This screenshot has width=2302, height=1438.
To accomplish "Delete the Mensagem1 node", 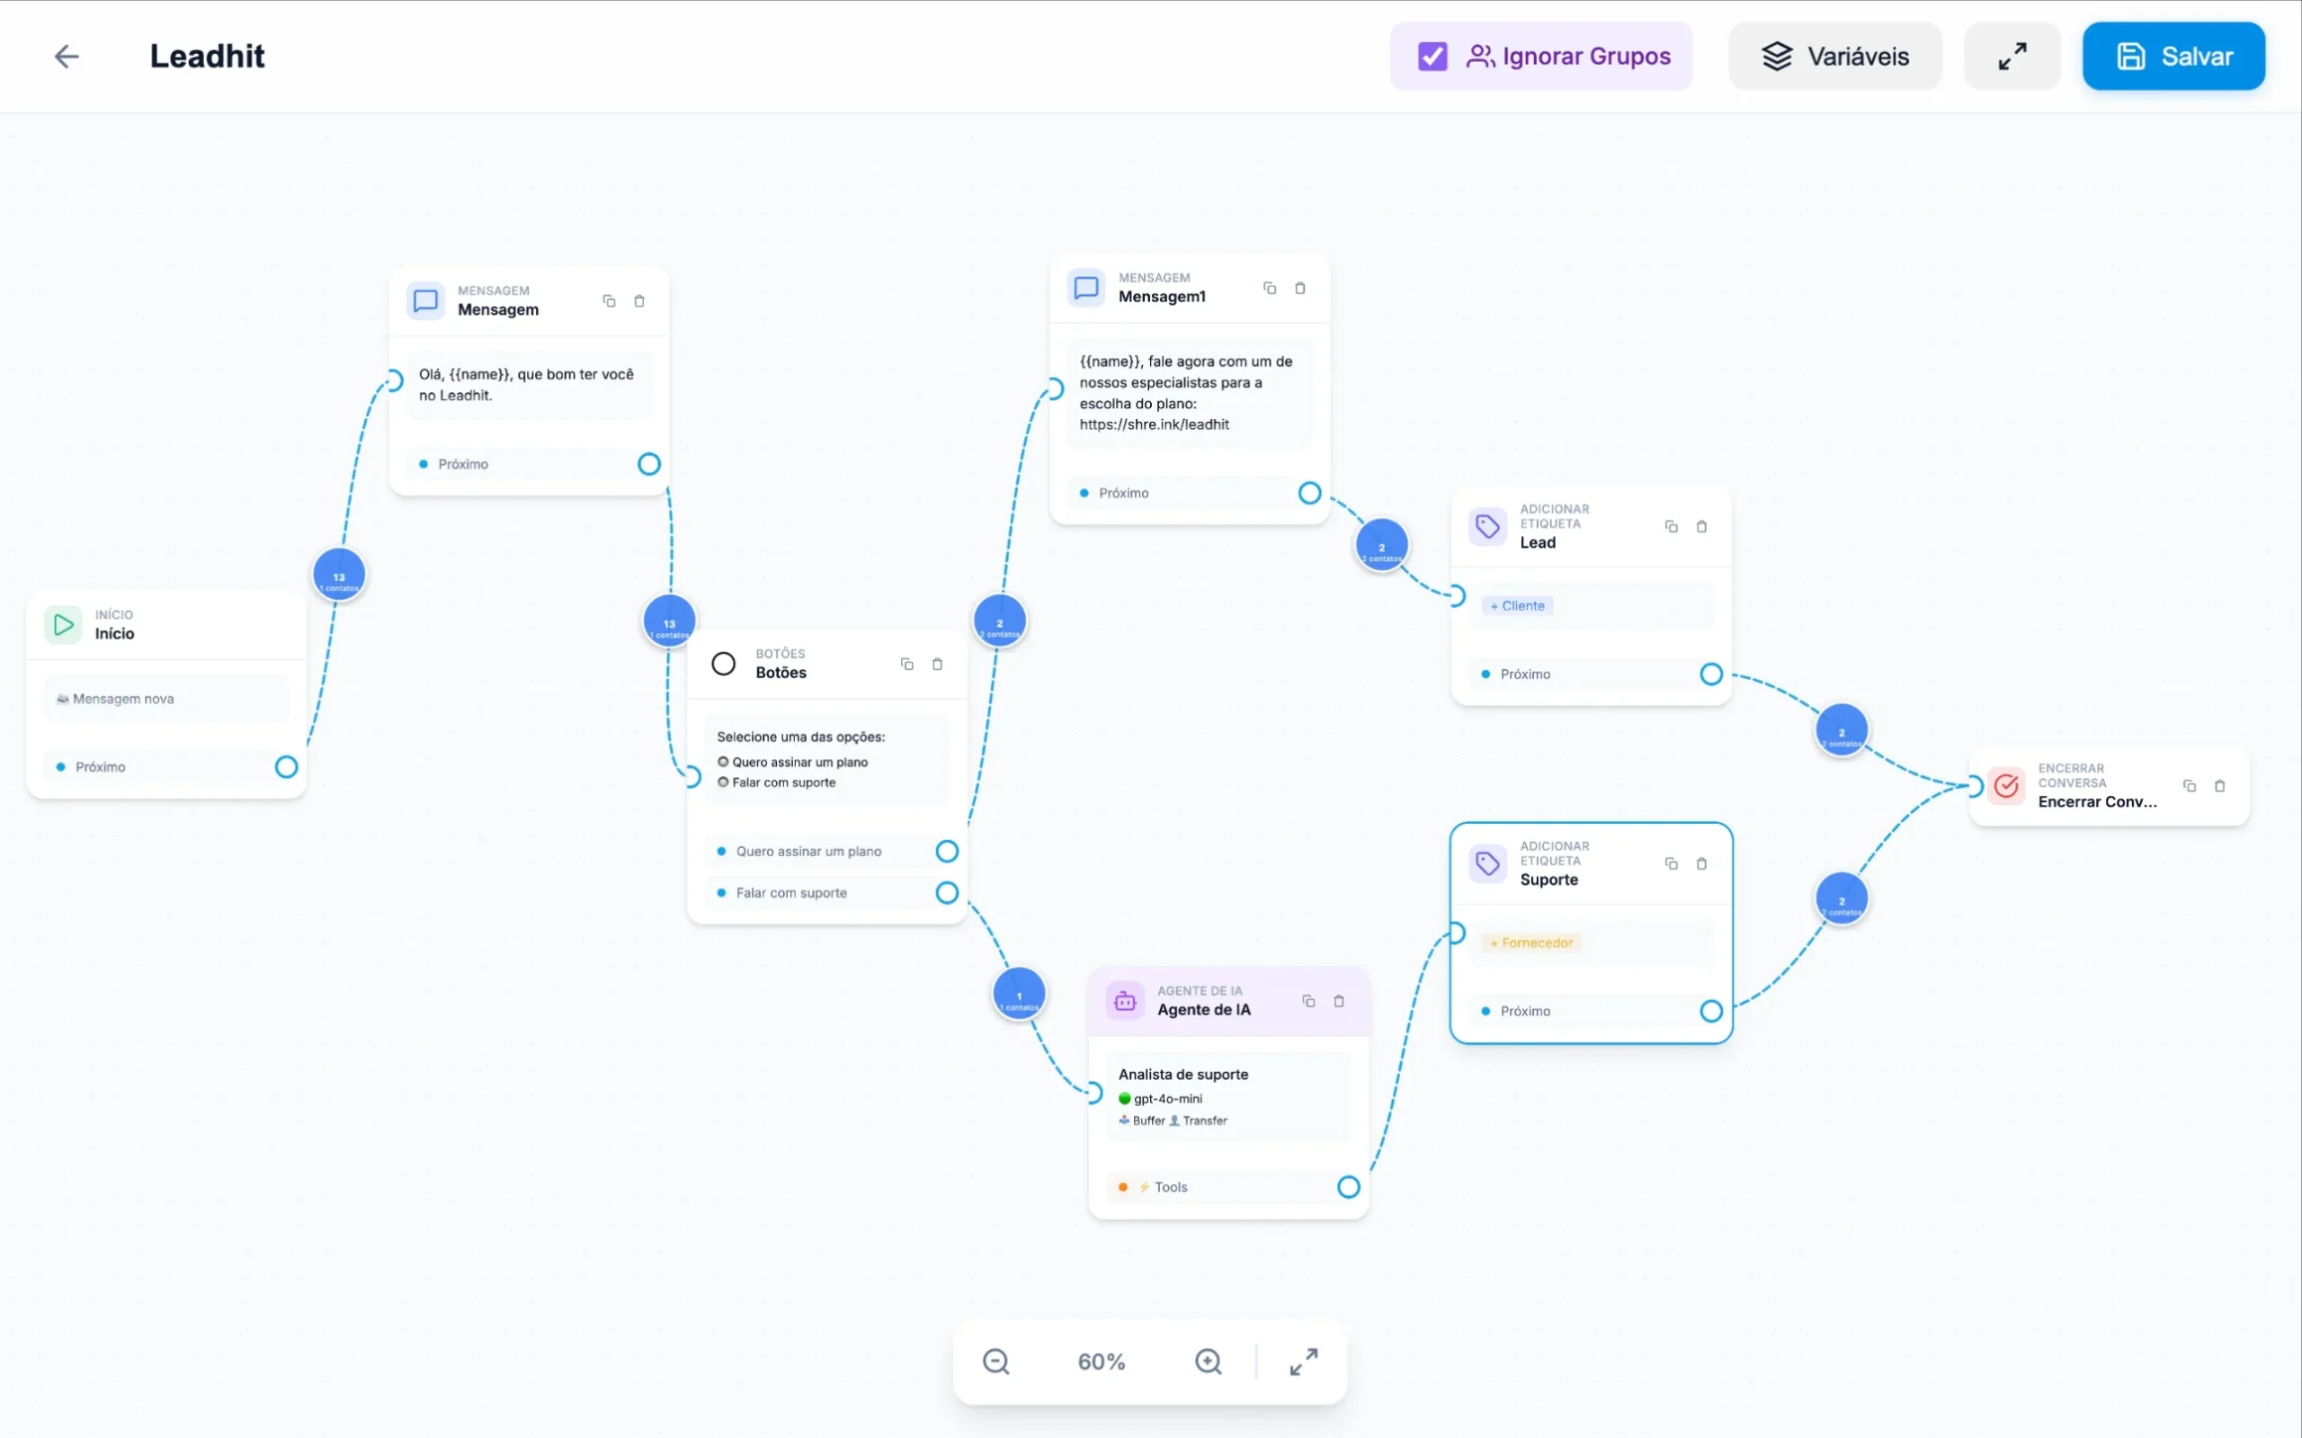I will [1299, 288].
